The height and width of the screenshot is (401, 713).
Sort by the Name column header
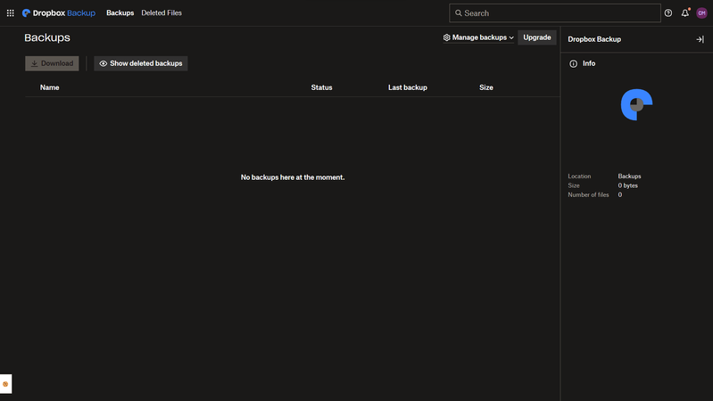[x=50, y=87]
